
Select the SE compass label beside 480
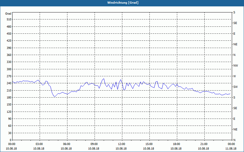[x=235, y=23]
